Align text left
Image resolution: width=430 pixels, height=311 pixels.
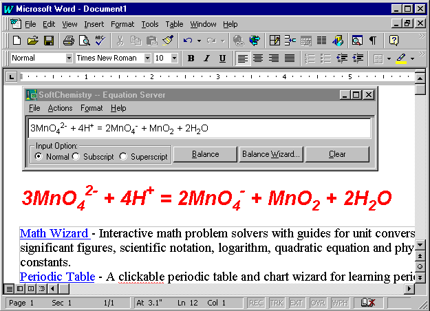pyautogui.click(x=243, y=58)
